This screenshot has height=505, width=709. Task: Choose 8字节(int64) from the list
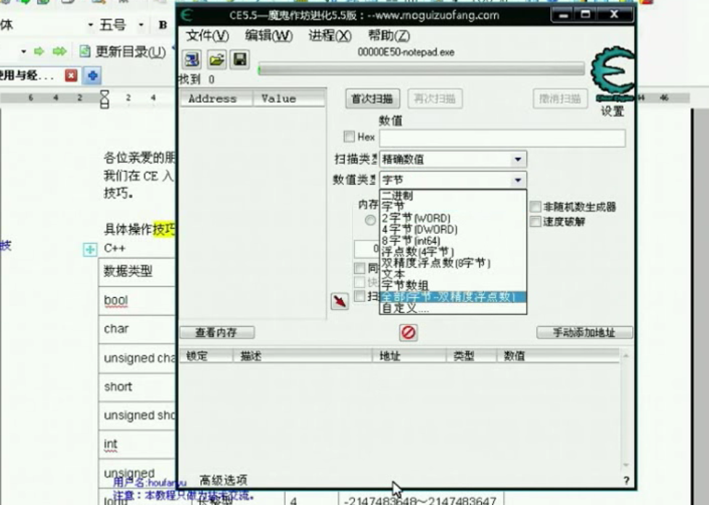pos(453,241)
